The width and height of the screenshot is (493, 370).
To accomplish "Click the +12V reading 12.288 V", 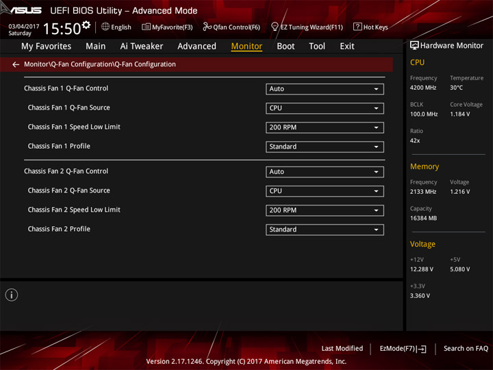I will [x=421, y=270].
